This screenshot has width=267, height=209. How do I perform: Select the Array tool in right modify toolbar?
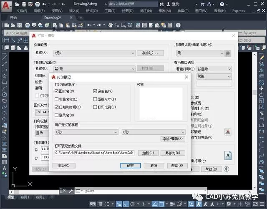262,83
